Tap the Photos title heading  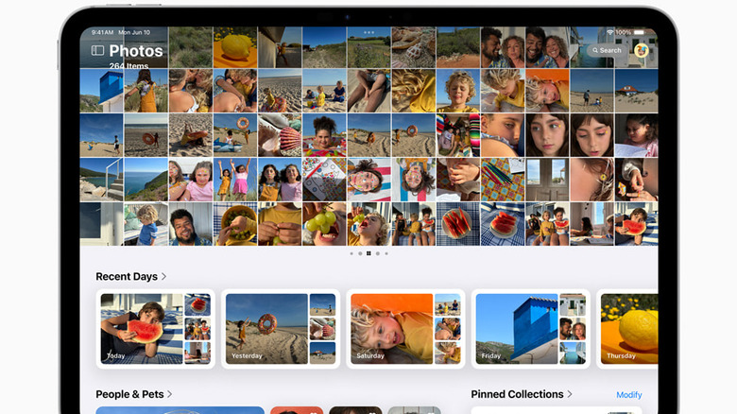[136, 51]
